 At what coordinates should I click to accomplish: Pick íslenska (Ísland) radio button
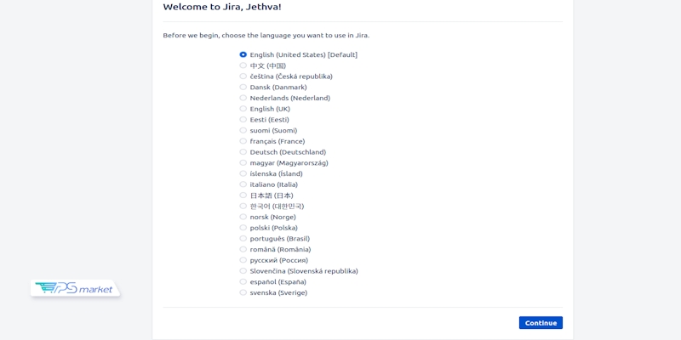pos(243,173)
